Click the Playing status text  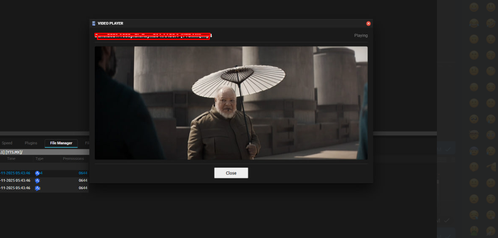coord(361,35)
